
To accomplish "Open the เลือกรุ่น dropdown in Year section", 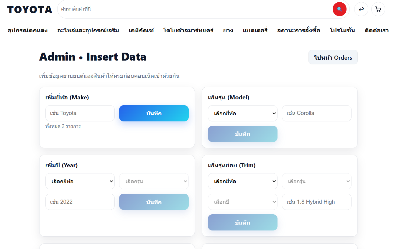I will pos(154,181).
